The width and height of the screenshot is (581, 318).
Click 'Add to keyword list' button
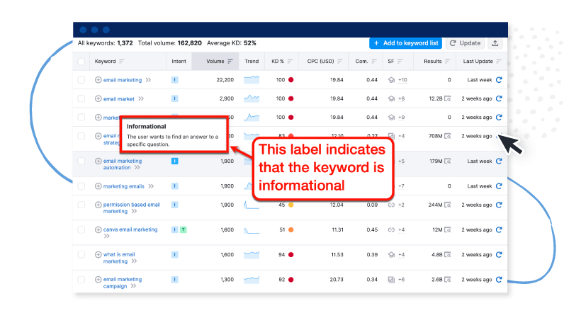click(405, 43)
